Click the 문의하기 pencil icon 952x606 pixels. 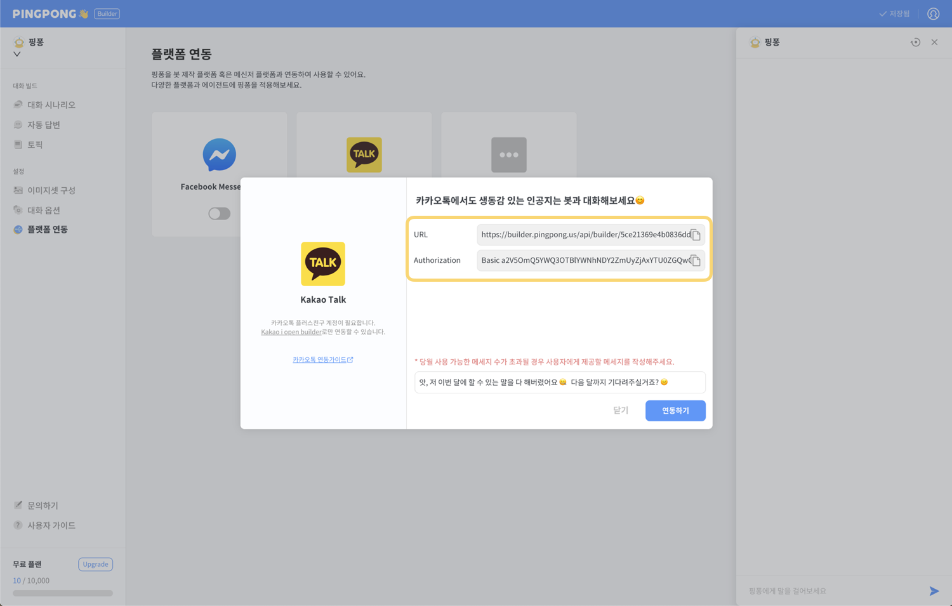click(18, 505)
